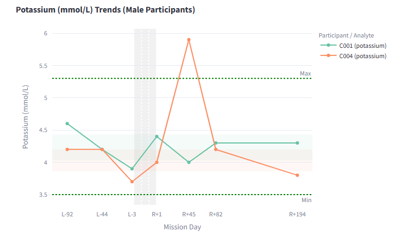Click the C001 data point at R+194

[297, 143]
